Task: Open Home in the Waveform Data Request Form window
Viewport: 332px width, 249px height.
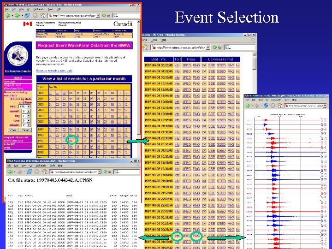Action: click(43, 16)
